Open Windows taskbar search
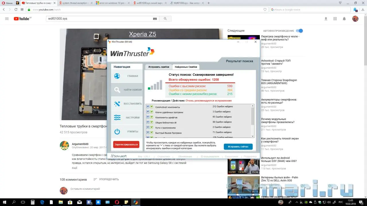This screenshot has width=367, height=206. click(14, 202)
